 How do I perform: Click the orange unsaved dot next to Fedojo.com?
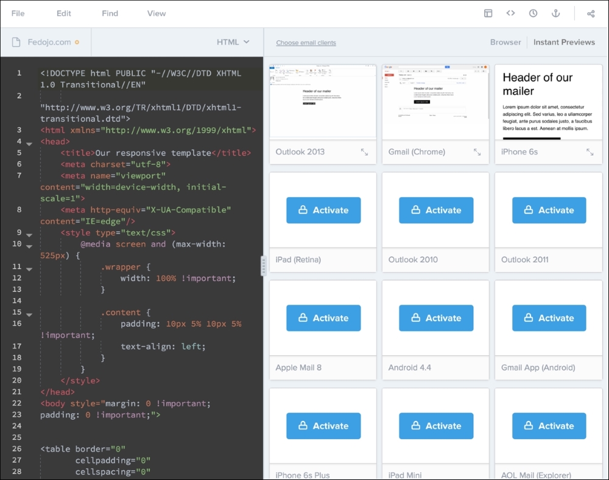point(77,43)
